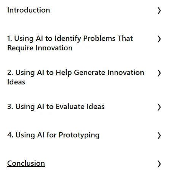
Task: Select the 'Ideas' line of section 2
Action: pos(16,82)
